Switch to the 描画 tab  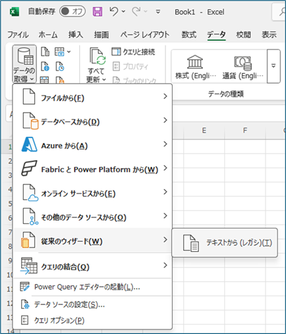tap(101, 35)
